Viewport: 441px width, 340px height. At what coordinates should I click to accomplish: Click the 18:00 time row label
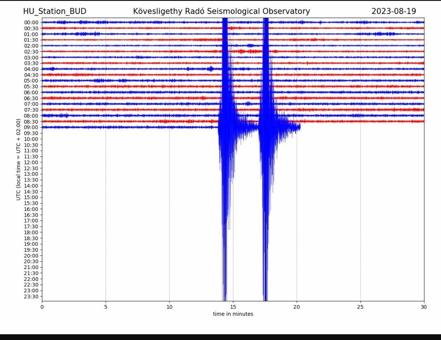click(31, 232)
